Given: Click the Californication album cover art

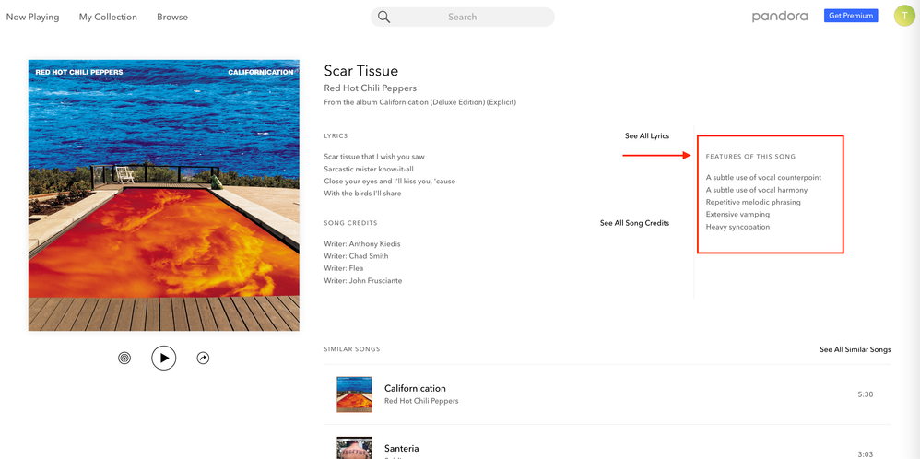Looking at the screenshot, I should tap(164, 195).
